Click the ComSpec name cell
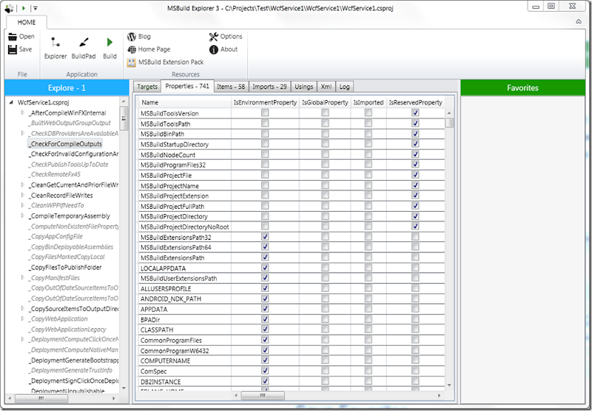The width and height of the screenshot is (592, 411). 185,371
